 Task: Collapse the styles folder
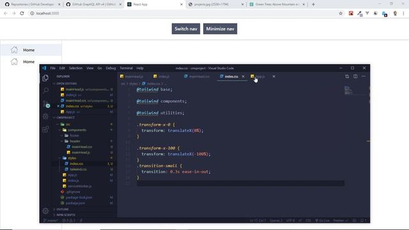coord(59,158)
